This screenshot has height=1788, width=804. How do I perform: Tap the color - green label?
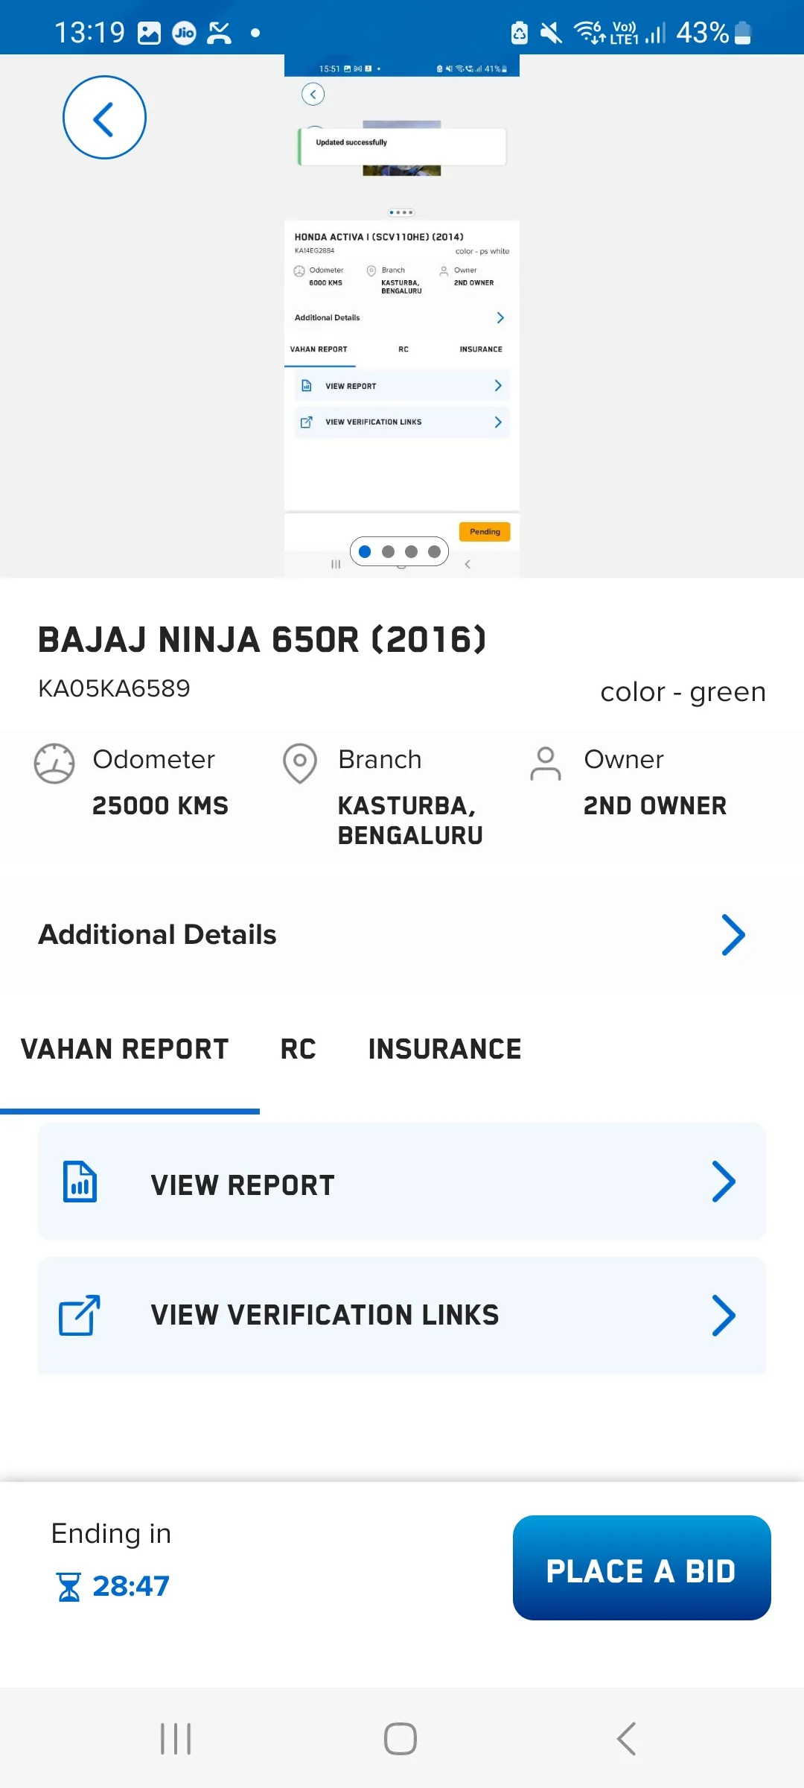683,692
